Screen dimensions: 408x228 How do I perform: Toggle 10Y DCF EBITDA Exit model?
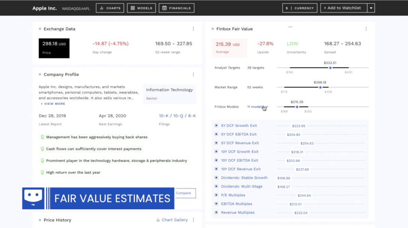[x=216, y=160]
